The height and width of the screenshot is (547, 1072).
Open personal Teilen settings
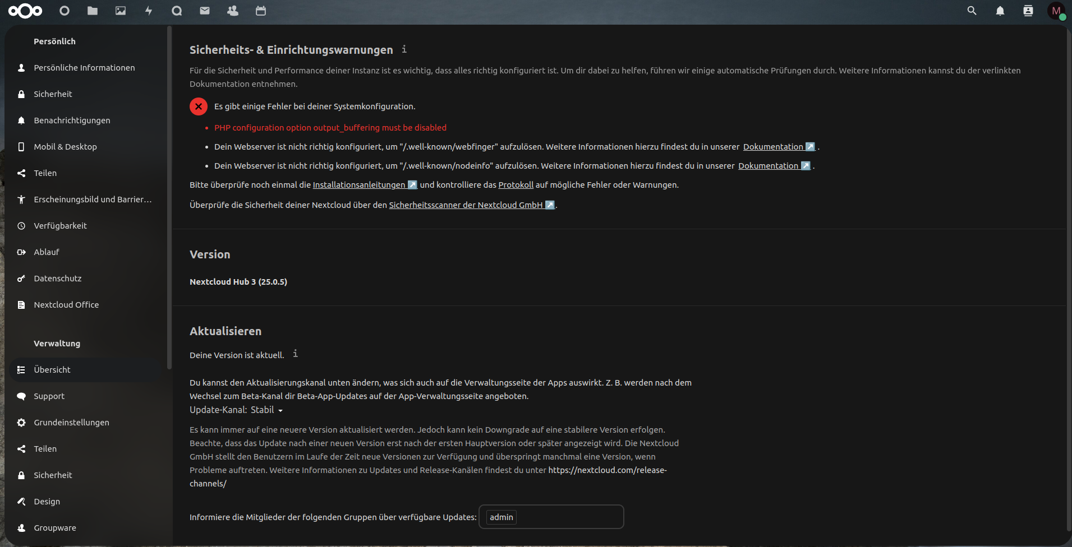click(85, 173)
